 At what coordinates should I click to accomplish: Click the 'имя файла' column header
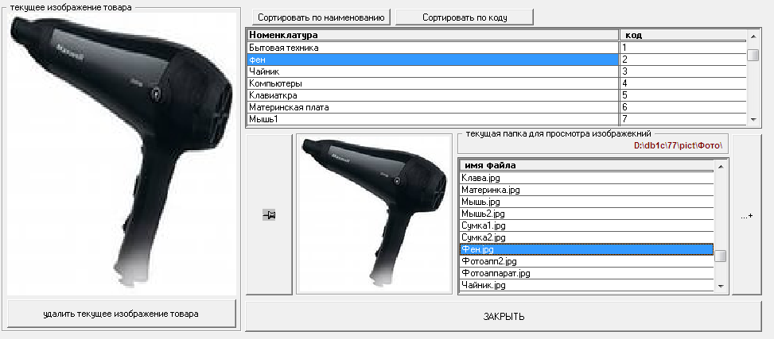click(586, 166)
